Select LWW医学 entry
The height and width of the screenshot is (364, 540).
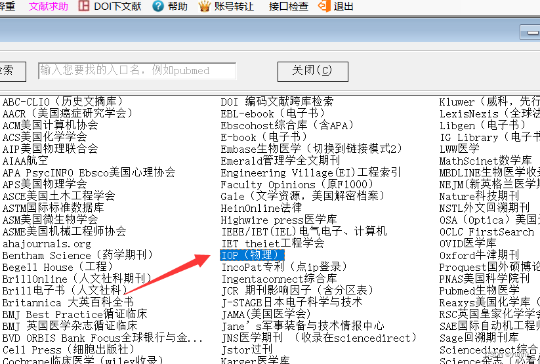459,149
